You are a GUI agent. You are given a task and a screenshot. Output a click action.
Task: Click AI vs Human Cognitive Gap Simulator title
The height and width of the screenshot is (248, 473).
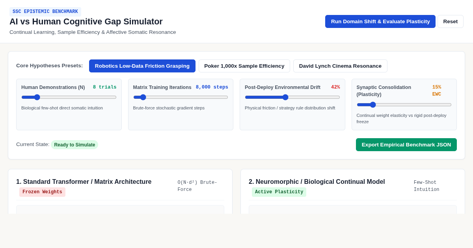point(86,22)
